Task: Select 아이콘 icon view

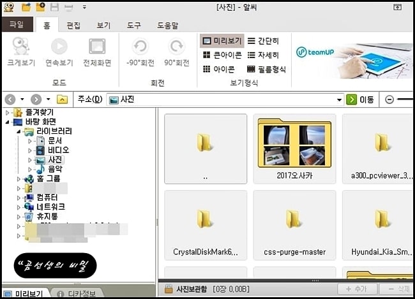Action: coord(218,69)
